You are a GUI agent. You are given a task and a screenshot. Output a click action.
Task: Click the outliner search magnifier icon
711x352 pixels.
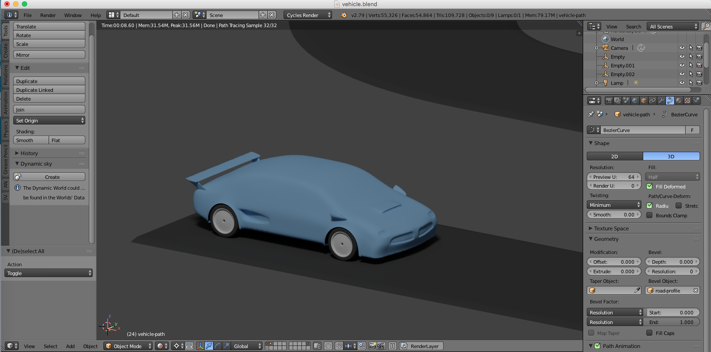706,26
